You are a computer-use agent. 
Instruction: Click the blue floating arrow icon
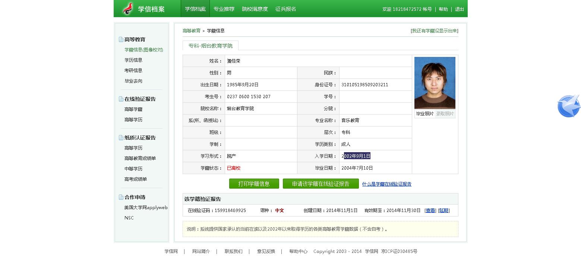[x=569, y=106]
